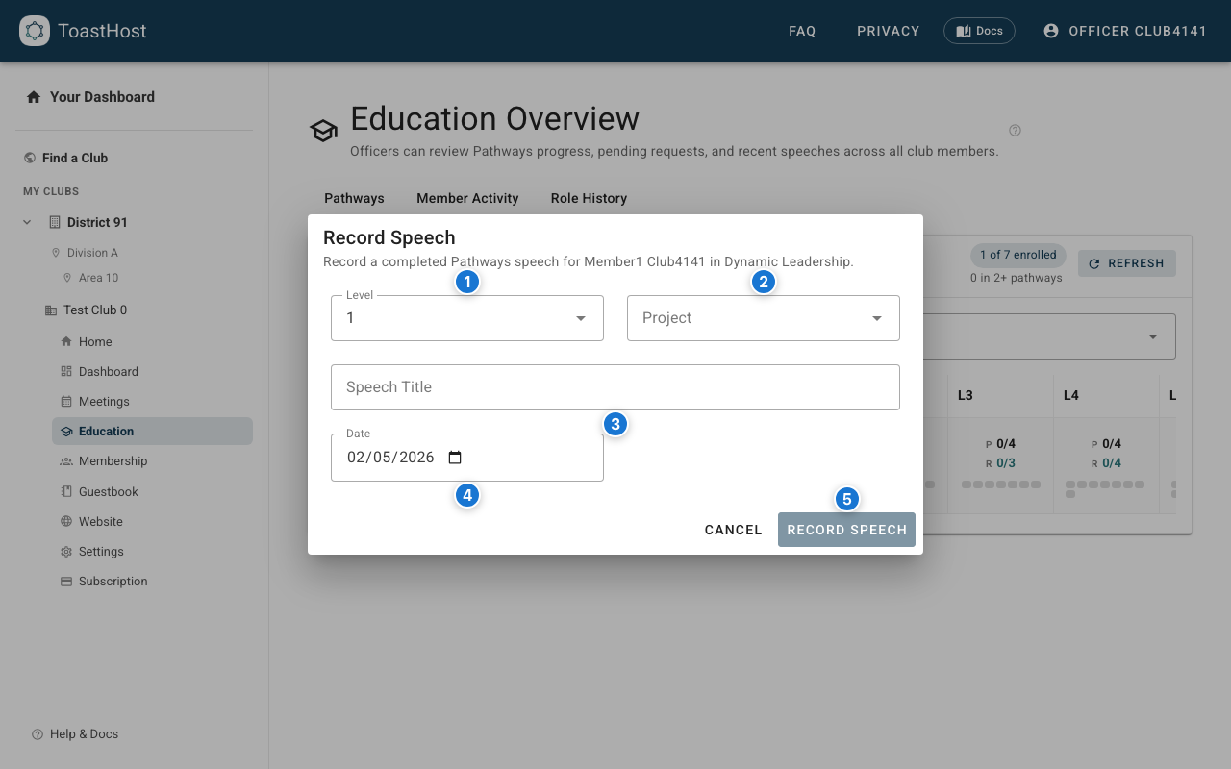The image size is (1231, 769).
Task: Click the Date input field value
Action: tap(391, 458)
